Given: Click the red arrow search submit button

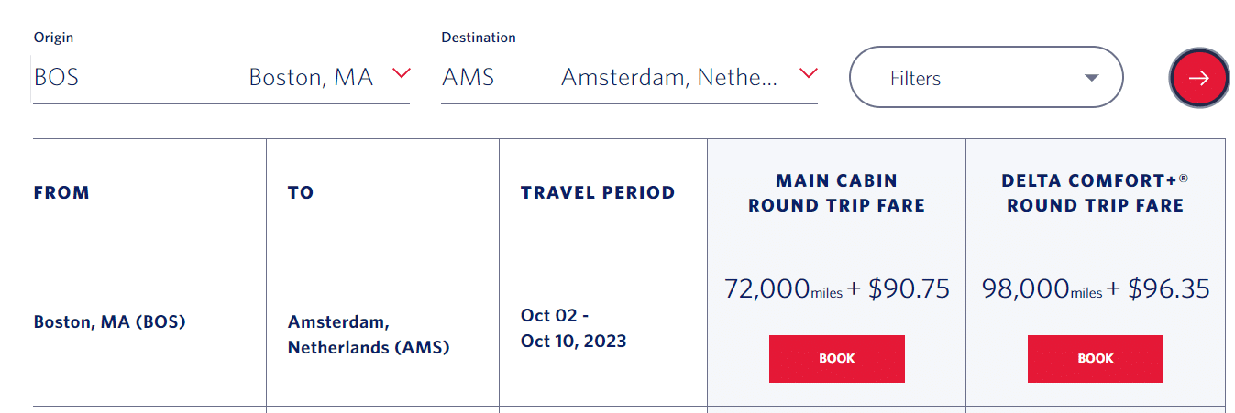Looking at the screenshot, I should click(1198, 78).
